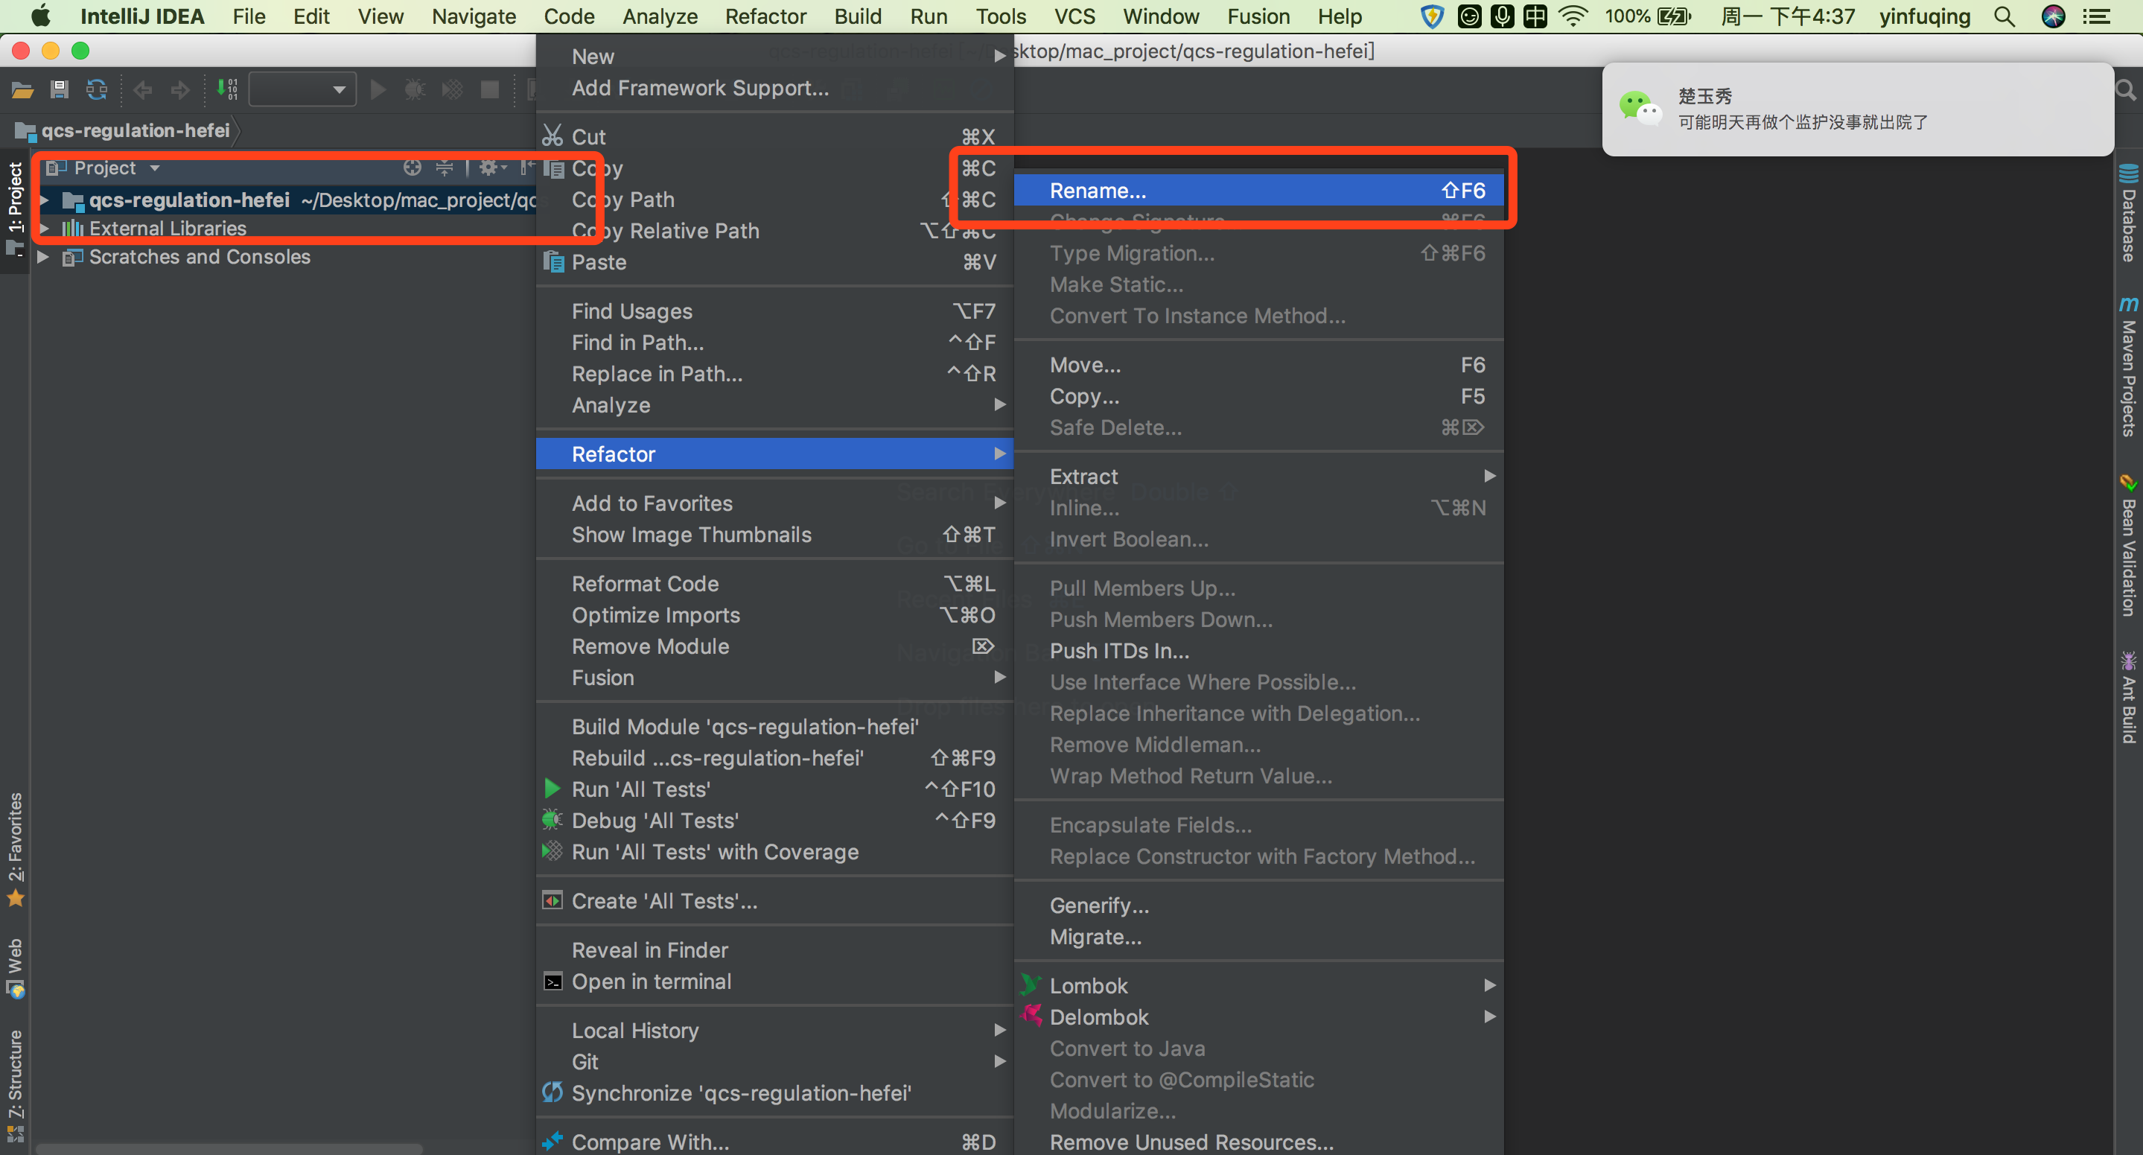Select Paste in the context menu
This screenshot has width=2143, height=1155.
point(774,263)
